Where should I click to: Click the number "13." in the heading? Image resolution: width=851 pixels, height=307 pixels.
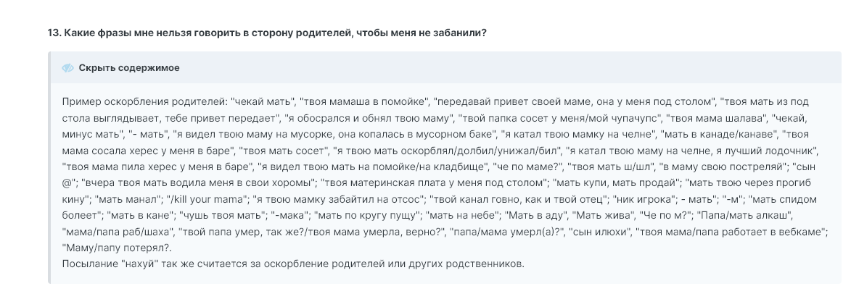click(54, 33)
